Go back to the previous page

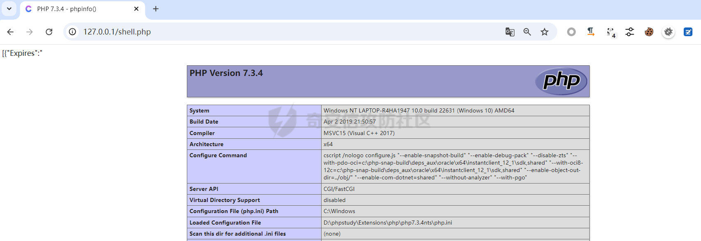[11, 32]
